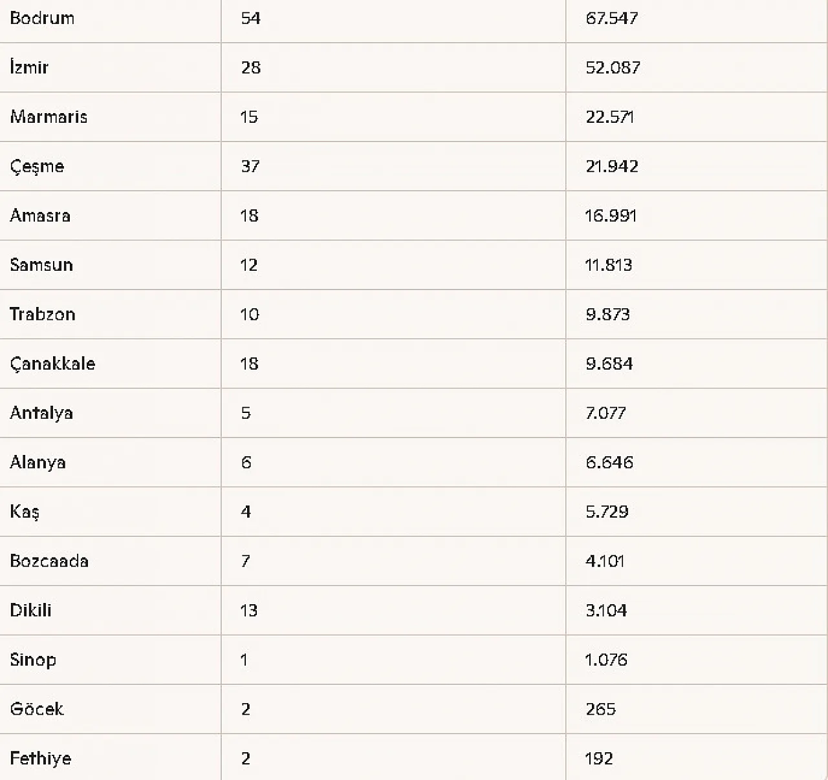This screenshot has width=828, height=780.
Task: Click the Bodrum port name cell
Action: (x=42, y=18)
